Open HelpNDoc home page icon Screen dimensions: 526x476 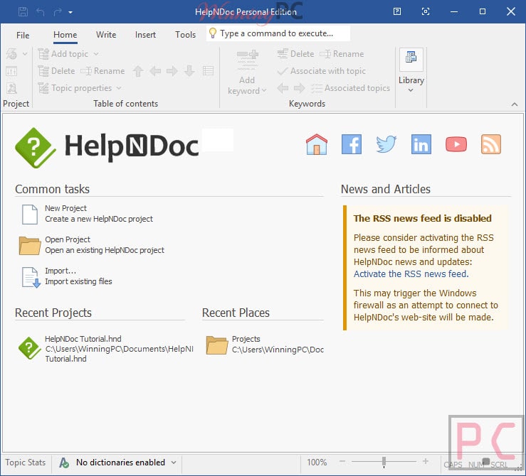tap(316, 144)
